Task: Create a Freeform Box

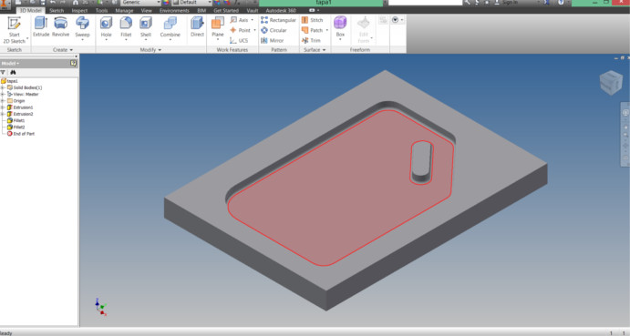Action: point(340,27)
